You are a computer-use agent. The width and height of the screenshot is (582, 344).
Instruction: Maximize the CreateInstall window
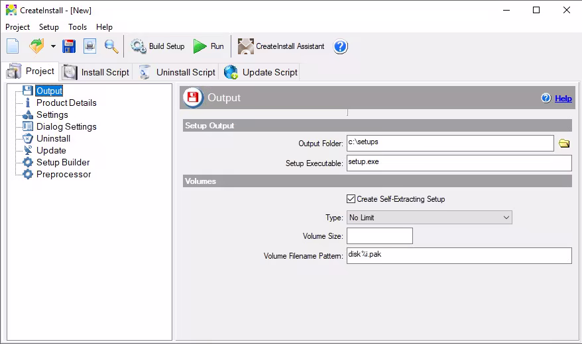click(x=536, y=11)
